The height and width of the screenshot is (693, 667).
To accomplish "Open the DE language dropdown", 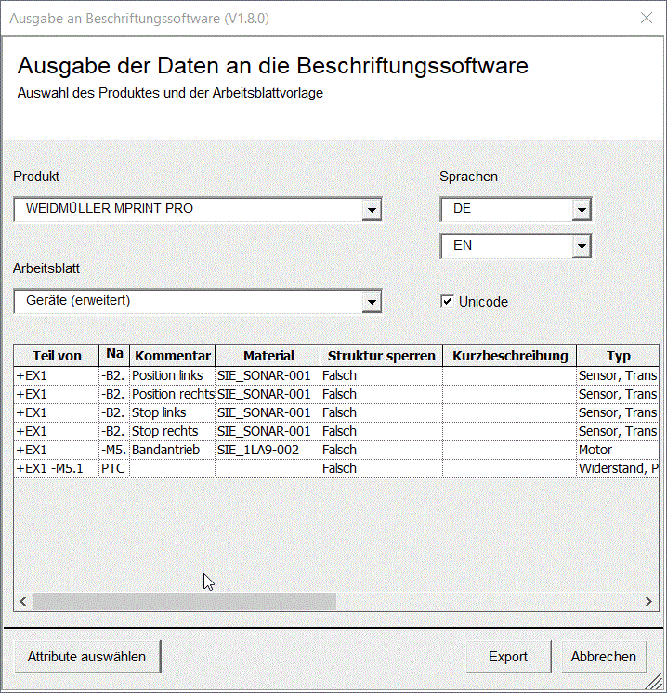I will (582, 210).
